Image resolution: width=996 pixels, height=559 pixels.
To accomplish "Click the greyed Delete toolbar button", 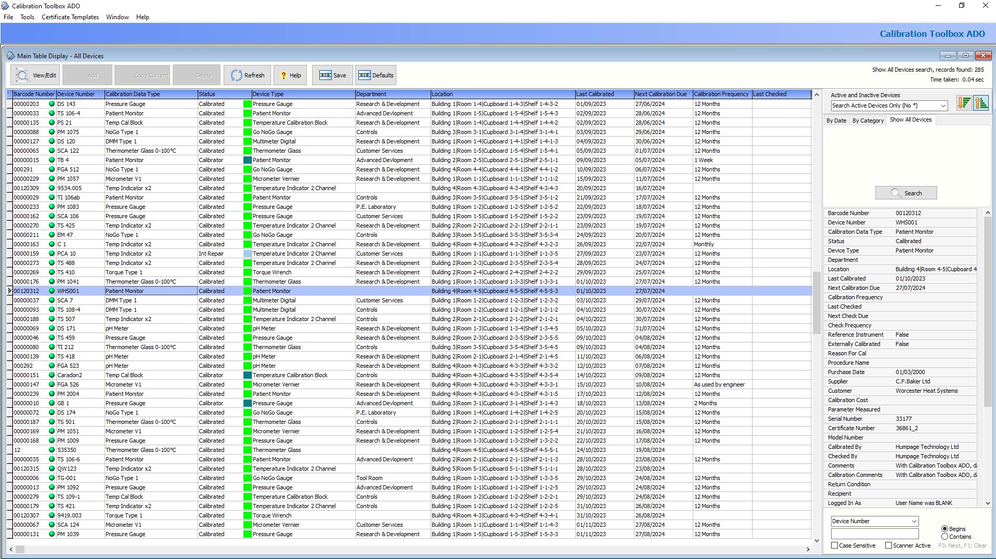I will 197,75.
